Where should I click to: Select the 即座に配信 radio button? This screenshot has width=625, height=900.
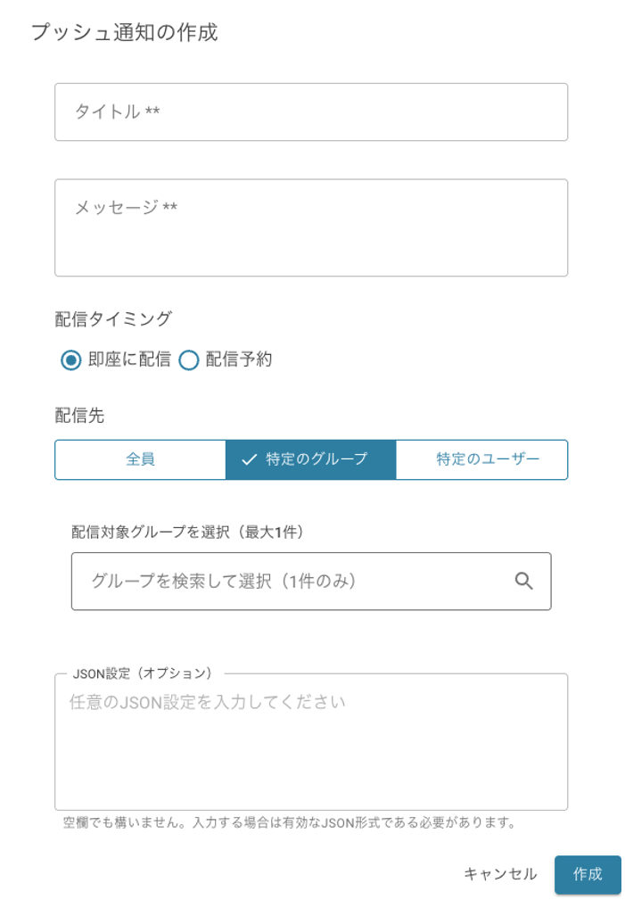pos(71,360)
